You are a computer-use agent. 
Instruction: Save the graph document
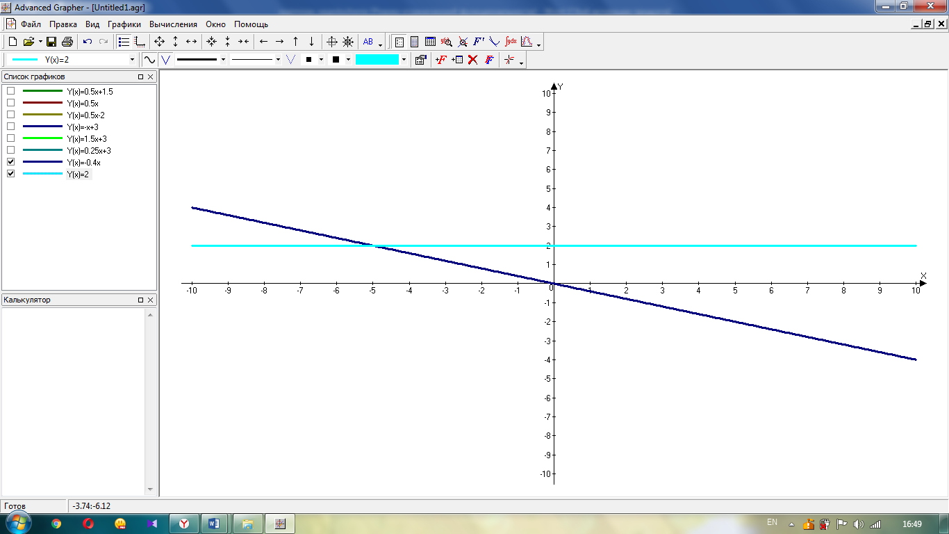point(51,42)
